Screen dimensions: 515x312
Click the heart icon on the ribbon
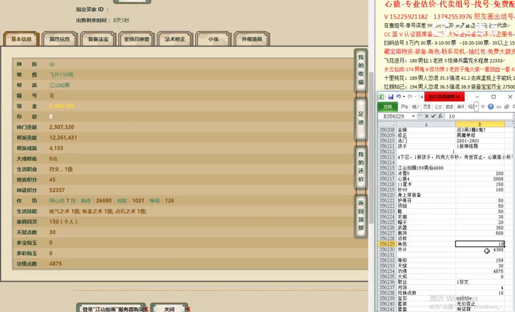pos(483,106)
